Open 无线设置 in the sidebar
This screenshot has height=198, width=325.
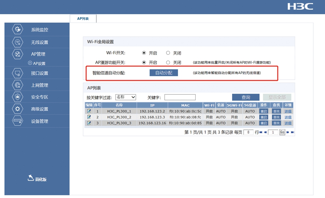pyautogui.click(x=39, y=42)
